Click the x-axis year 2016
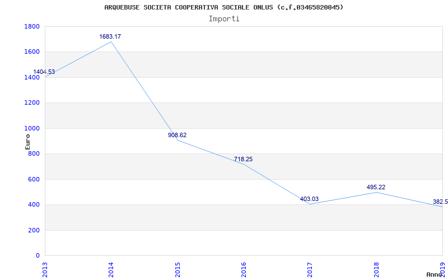This screenshot has width=448, height=280. click(244, 270)
